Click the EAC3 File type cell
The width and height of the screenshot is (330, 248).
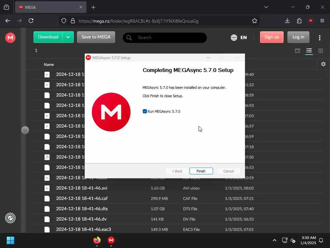point(191,230)
